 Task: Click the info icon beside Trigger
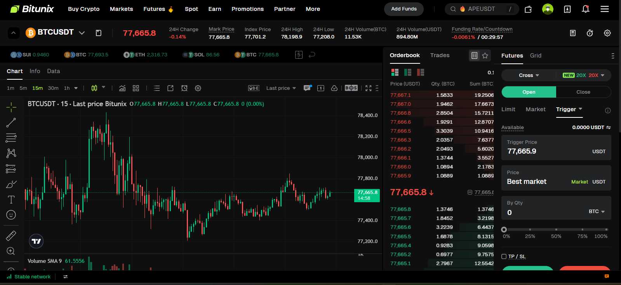click(x=608, y=110)
